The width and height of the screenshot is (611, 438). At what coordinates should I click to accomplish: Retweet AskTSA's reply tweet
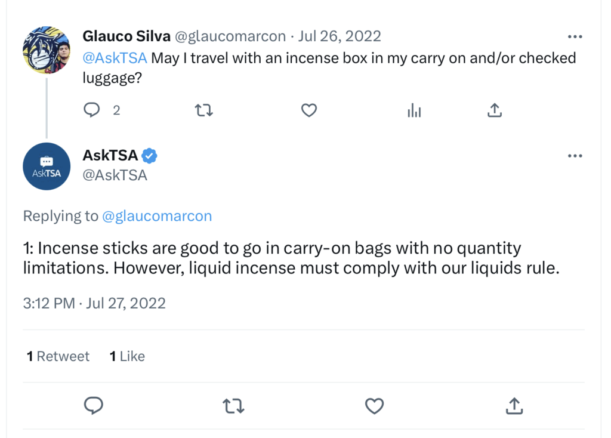(233, 406)
